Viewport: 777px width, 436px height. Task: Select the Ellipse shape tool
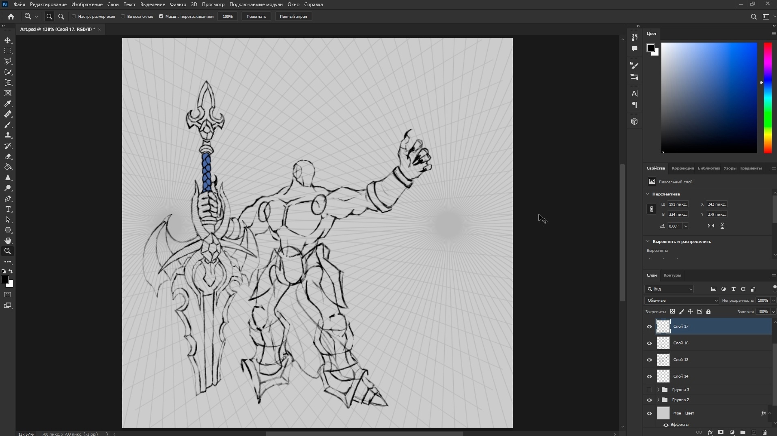pos(8,230)
